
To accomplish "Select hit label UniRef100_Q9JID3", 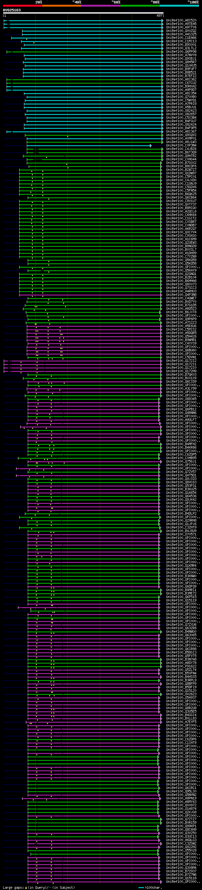I will pyautogui.click(x=181, y=479).
